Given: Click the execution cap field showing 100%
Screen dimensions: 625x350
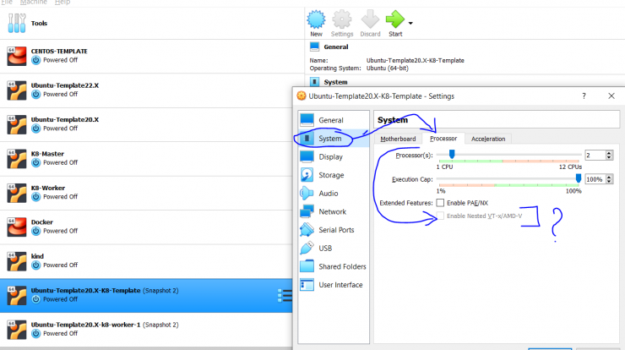Looking at the screenshot, I should click(595, 179).
